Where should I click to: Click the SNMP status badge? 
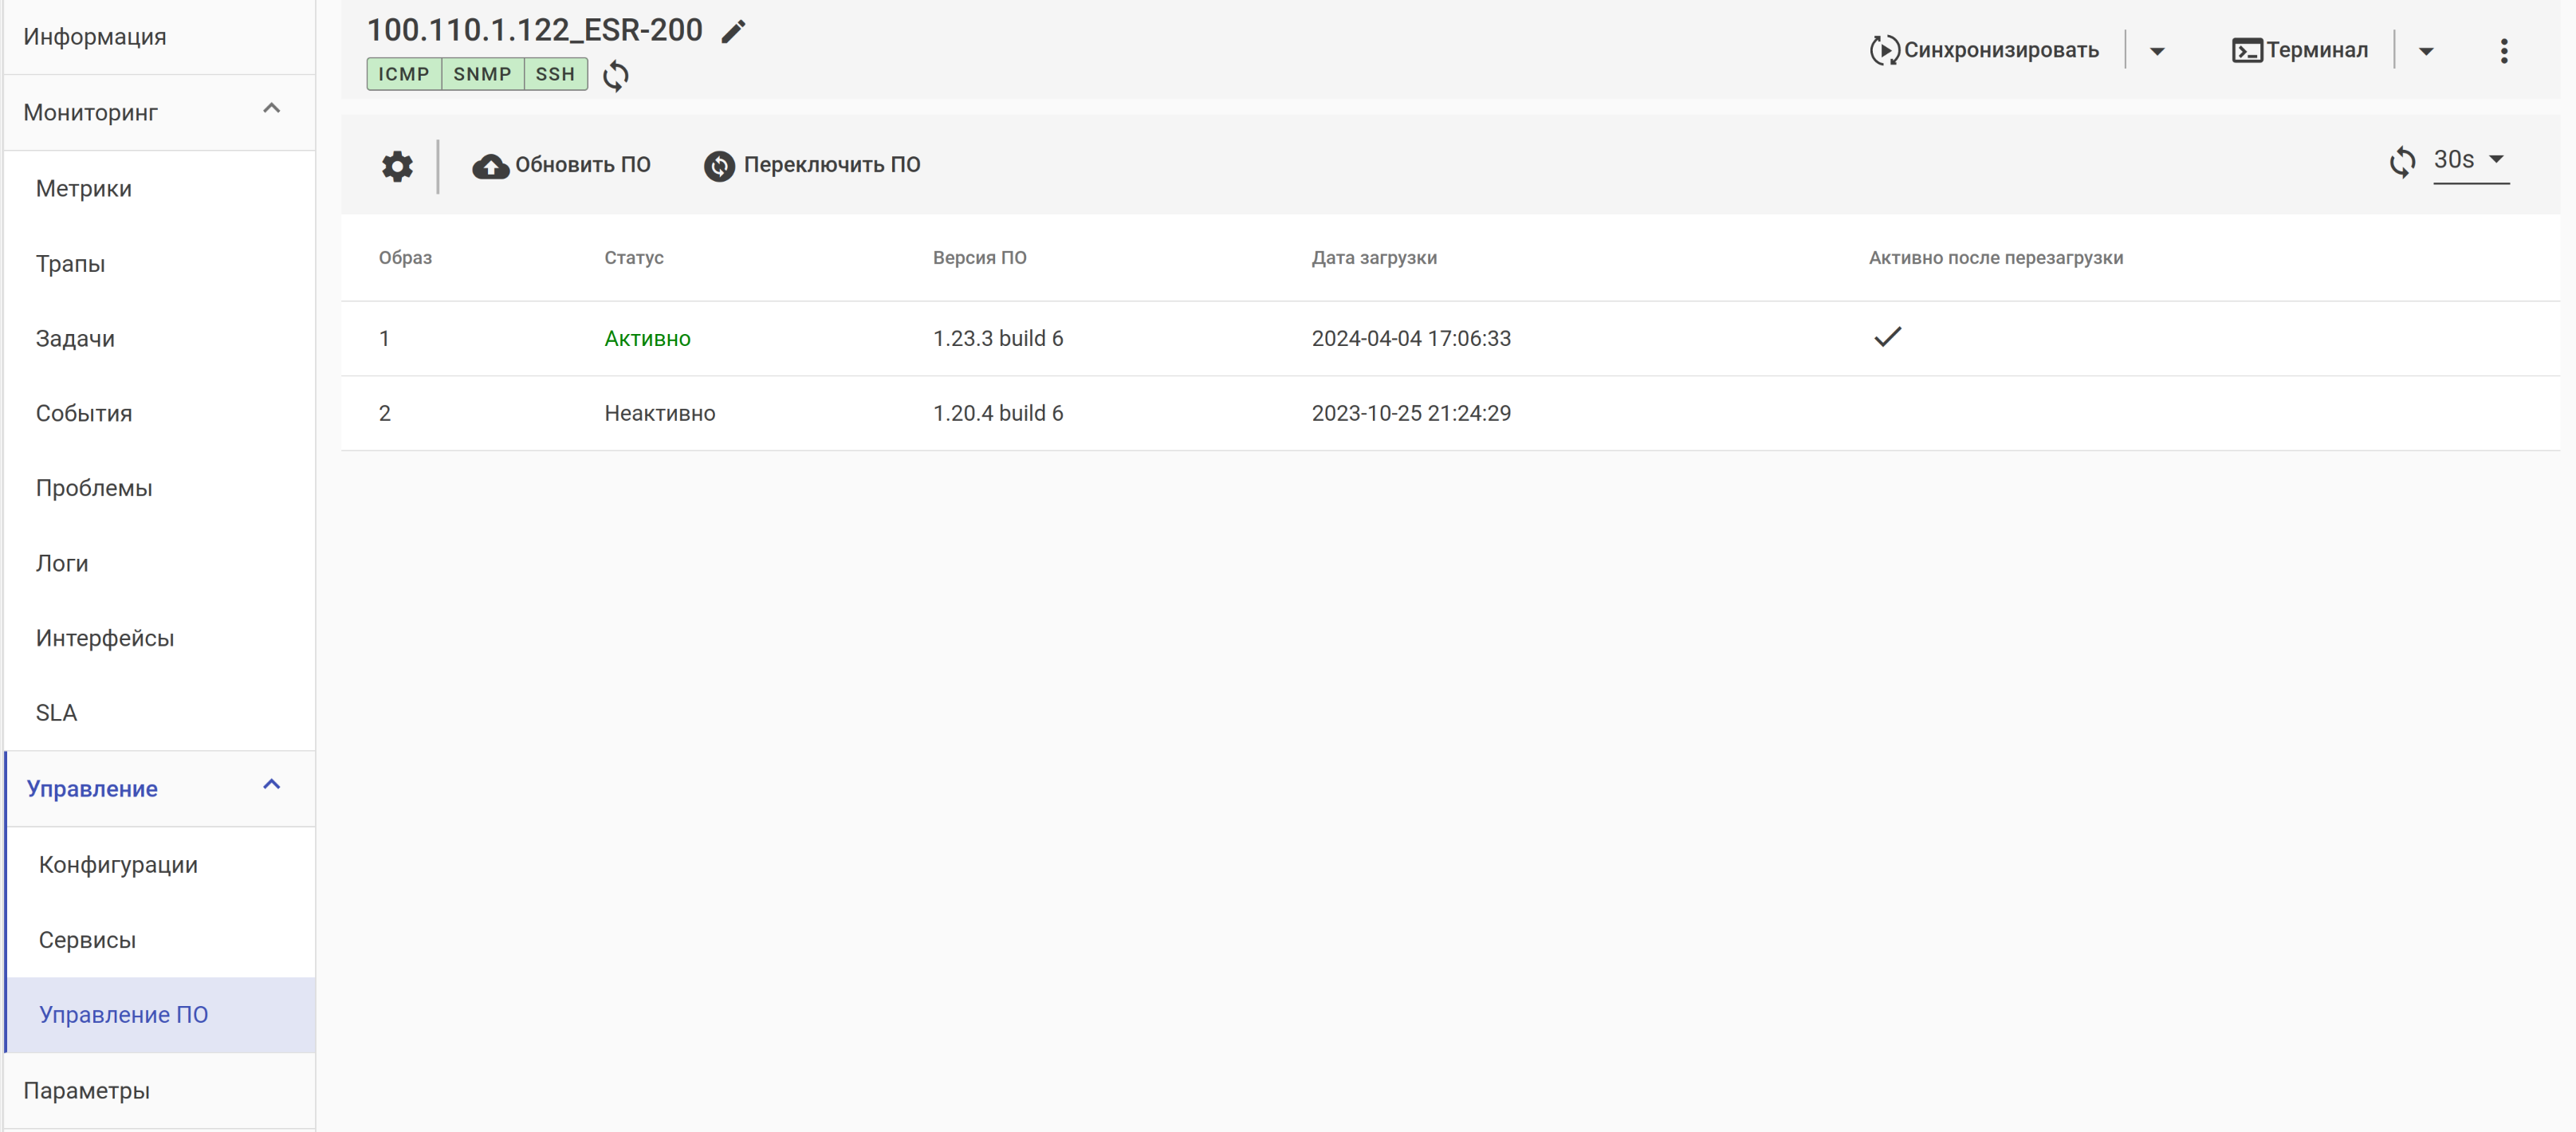click(x=482, y=74)
